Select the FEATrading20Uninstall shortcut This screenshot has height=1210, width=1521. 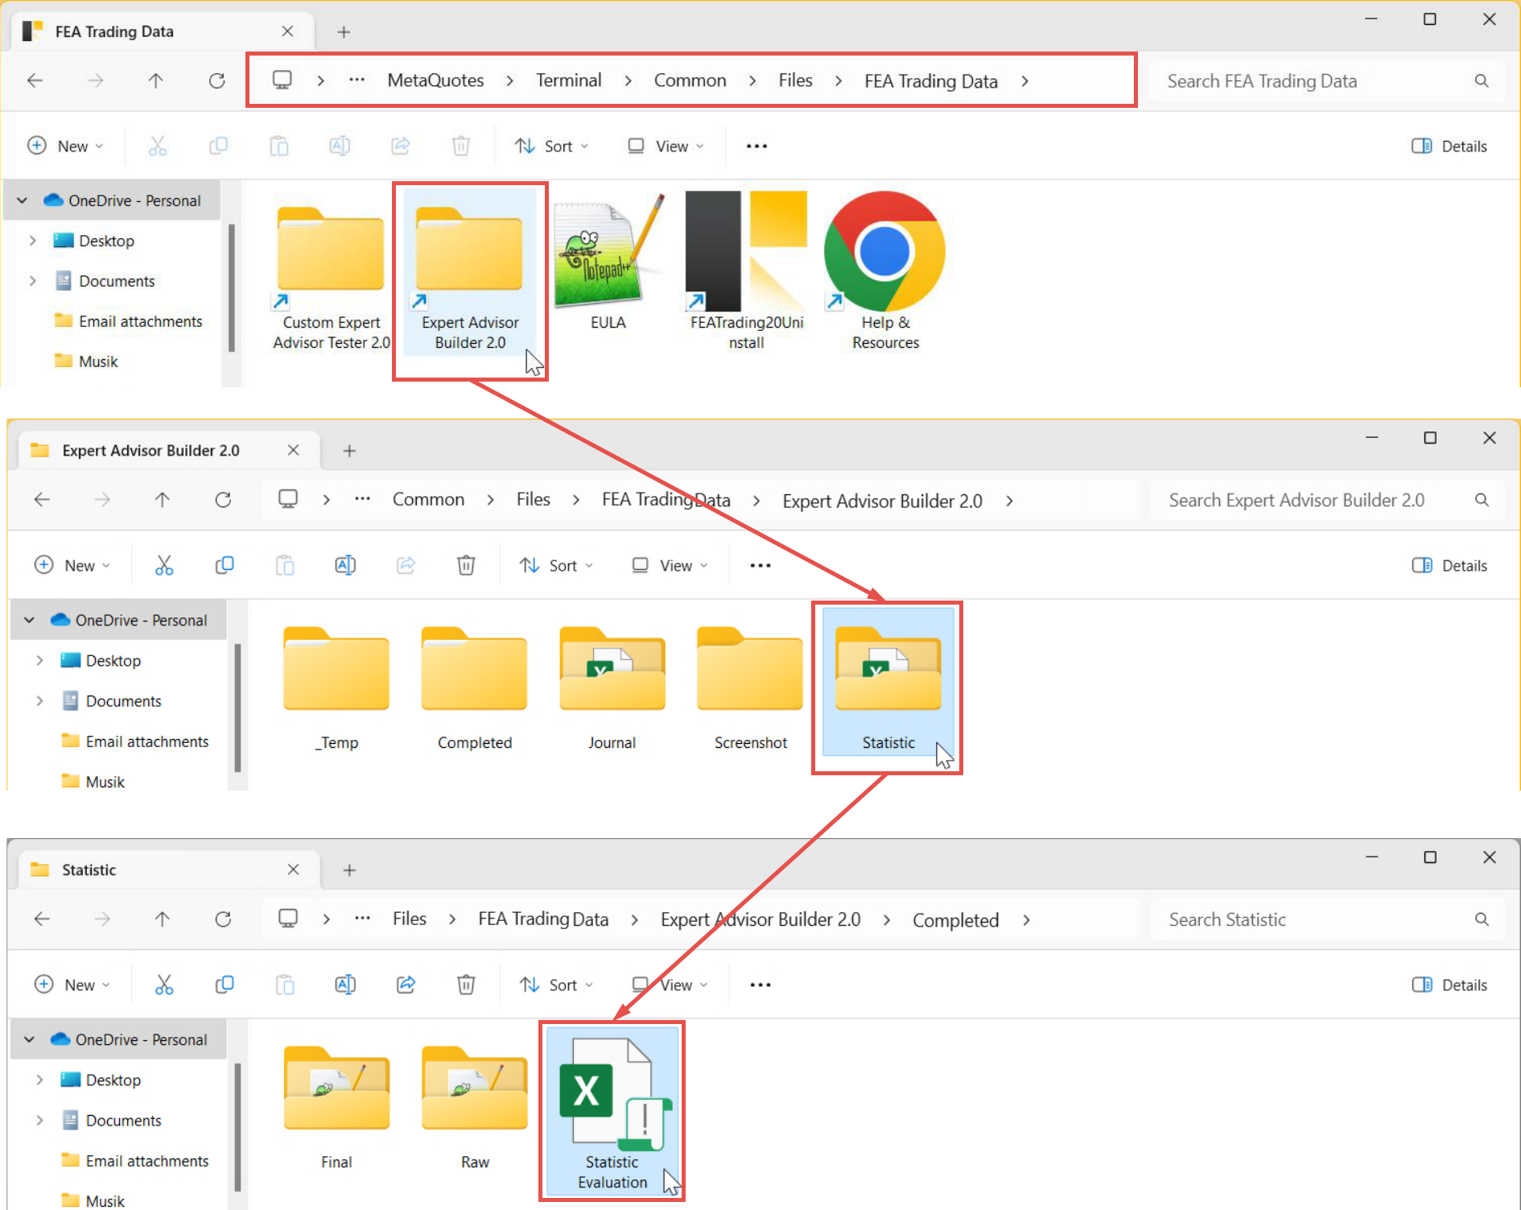[x=746, y=271]
